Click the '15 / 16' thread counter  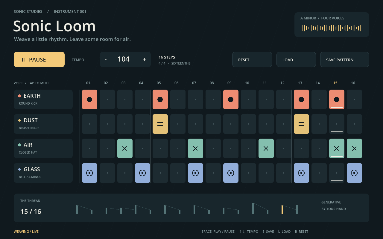pyautogui.click(x=31, y=212)
